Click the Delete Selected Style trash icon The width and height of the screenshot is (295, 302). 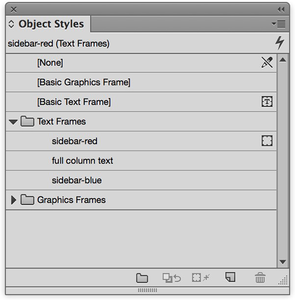tap(260, 277)
